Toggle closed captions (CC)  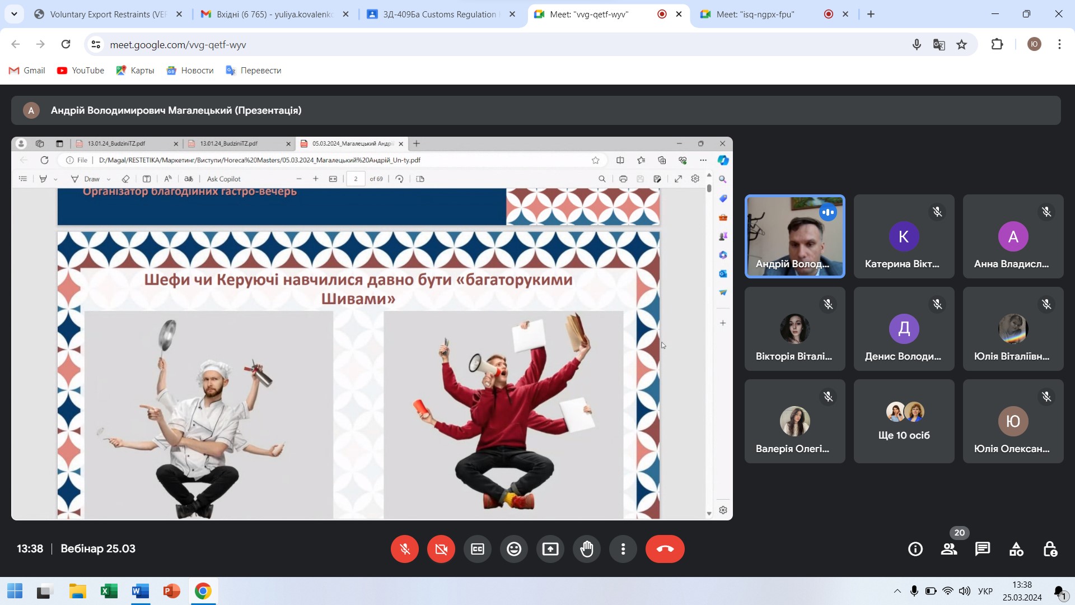pos(477,549)
